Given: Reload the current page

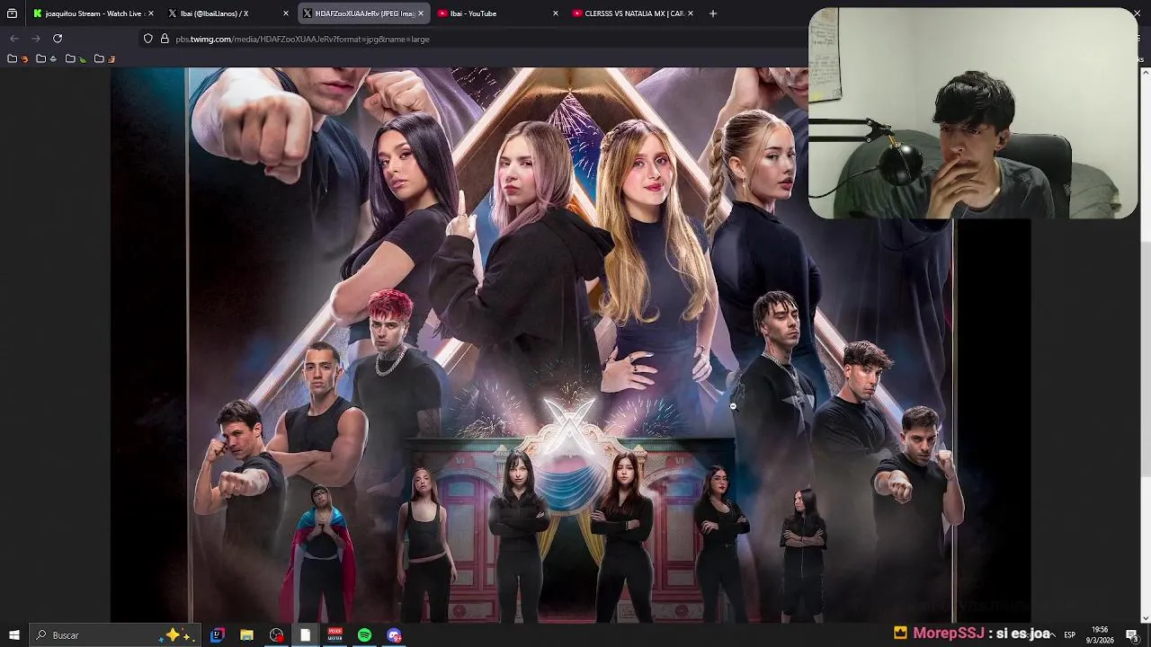Looking at the screenshot, I should (58, 39).
